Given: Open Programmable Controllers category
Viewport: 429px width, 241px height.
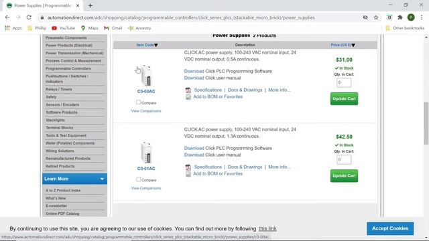Looking at the screenshot, I should pyautogui.click(x=68, y=68).
